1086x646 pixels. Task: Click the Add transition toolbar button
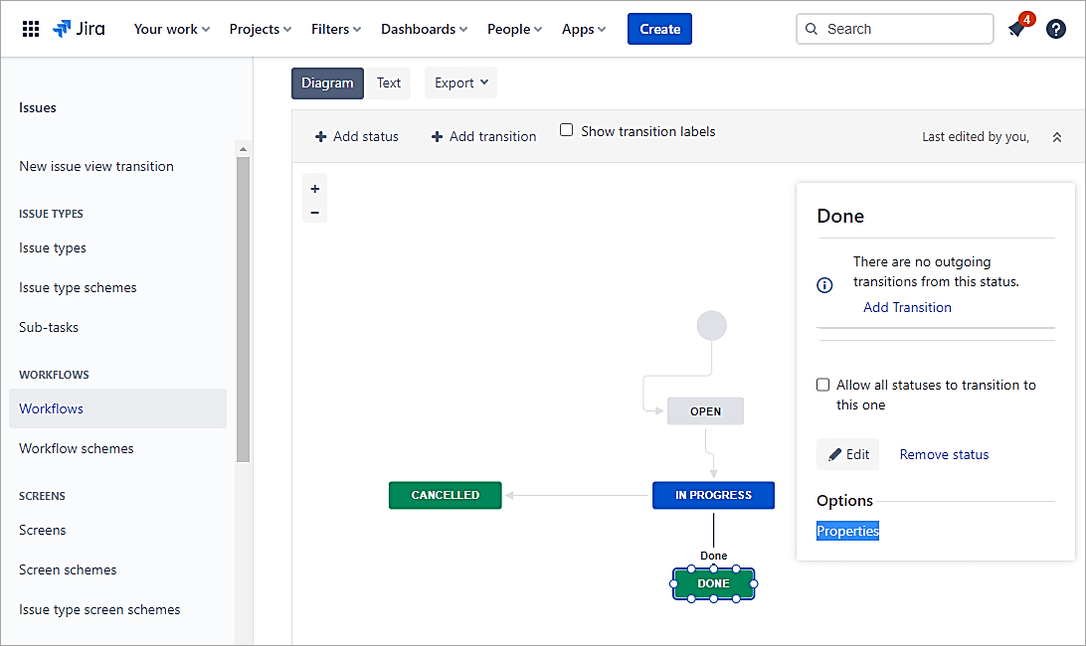(483, 136)
